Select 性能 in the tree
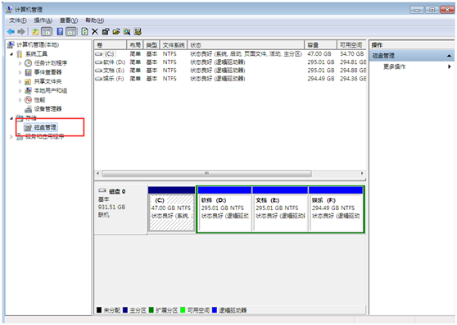457x325 pixels. 39,100
